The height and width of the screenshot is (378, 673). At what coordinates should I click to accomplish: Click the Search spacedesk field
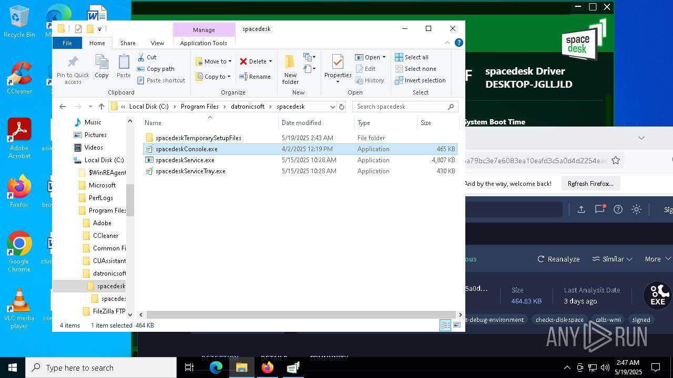pyautogui.click(x=405, y=107)
